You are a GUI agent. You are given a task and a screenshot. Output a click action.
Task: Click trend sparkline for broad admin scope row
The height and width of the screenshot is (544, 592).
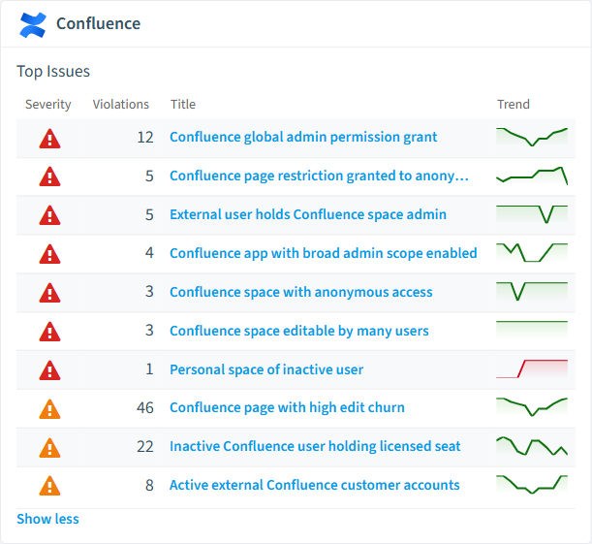tap(532, 253)
